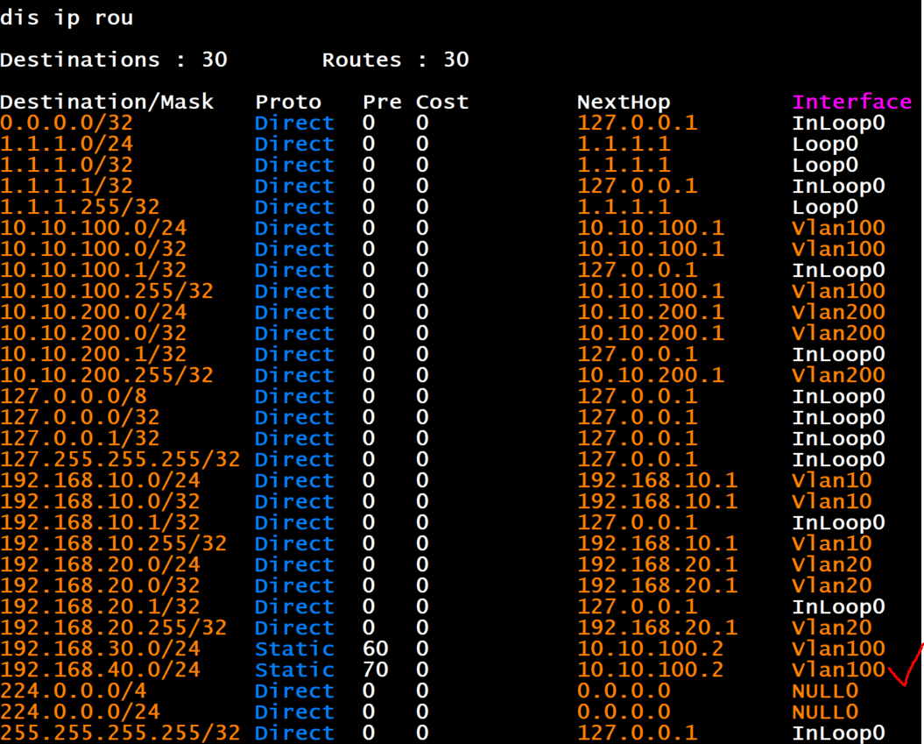Select destination 10.10.200.0/32
Image resolution: width=924 pixels, height=744 pixels.
point(94,333)
